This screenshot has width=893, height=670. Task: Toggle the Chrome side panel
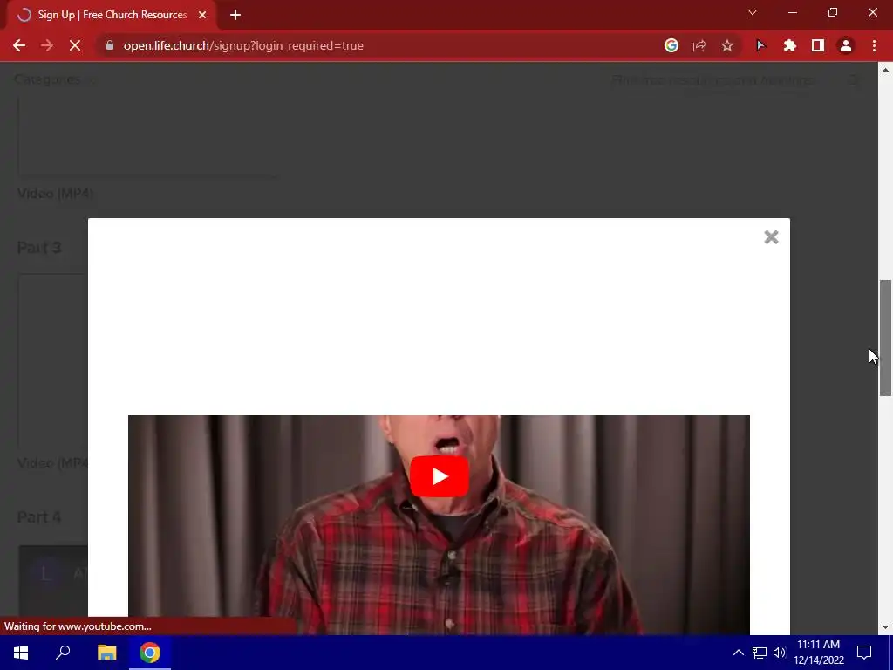pos(818,45)
